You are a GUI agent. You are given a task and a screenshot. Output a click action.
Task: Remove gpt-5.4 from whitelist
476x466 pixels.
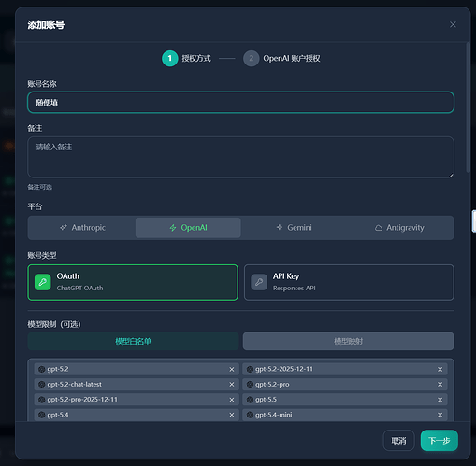pos(232,415)
